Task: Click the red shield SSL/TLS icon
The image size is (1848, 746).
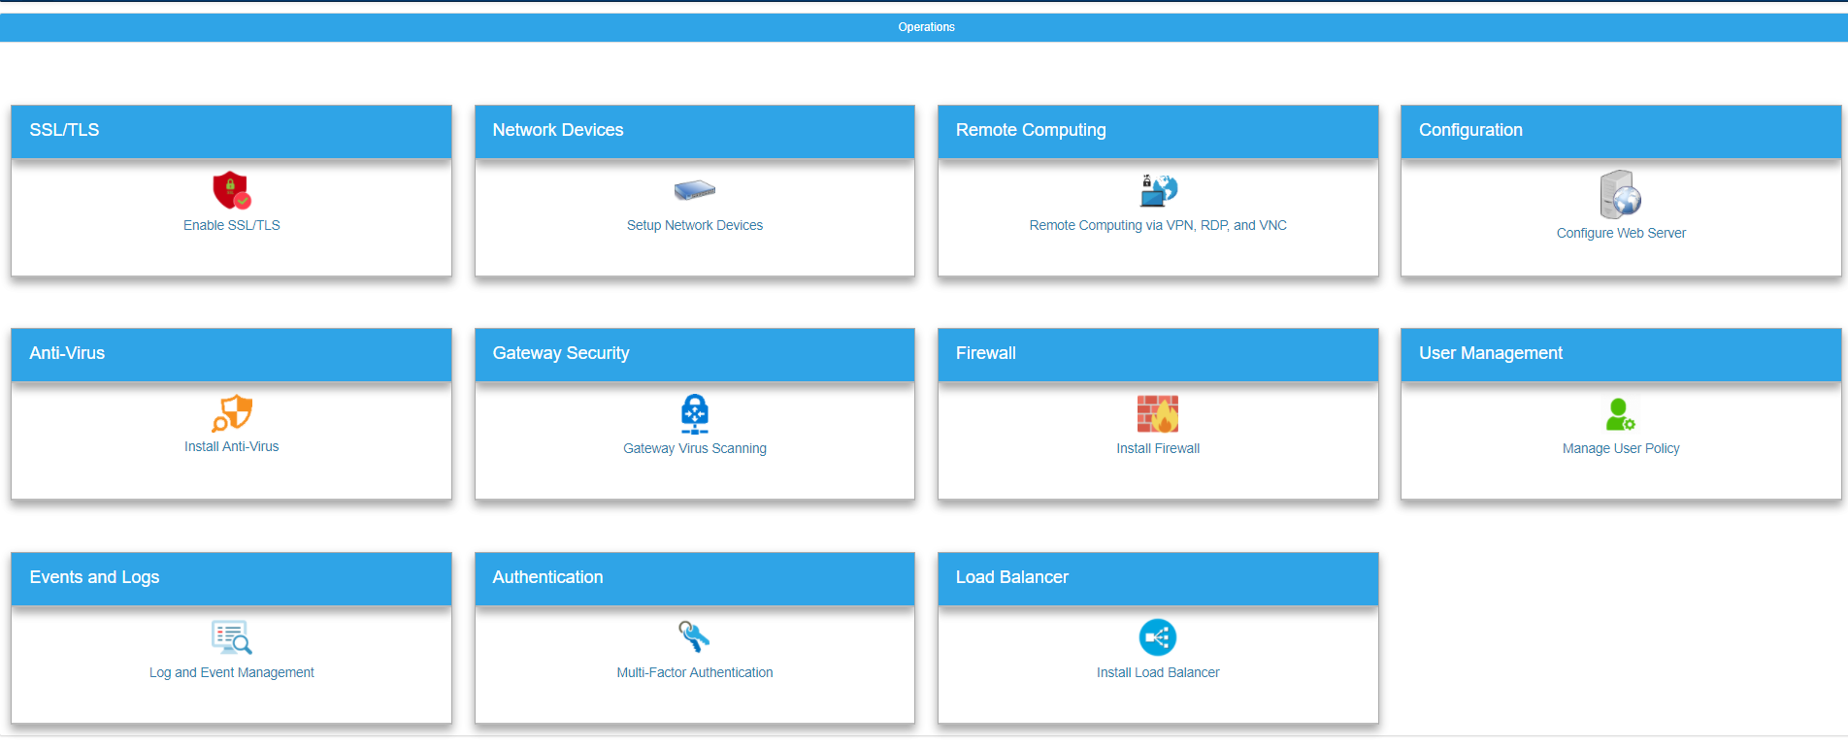Action: [232, 190]
